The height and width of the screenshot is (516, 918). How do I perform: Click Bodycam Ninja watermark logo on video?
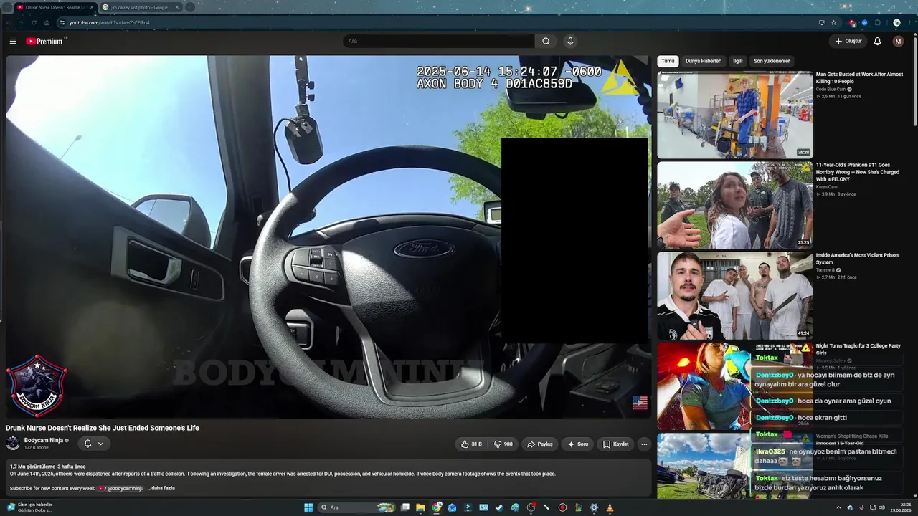37,386
